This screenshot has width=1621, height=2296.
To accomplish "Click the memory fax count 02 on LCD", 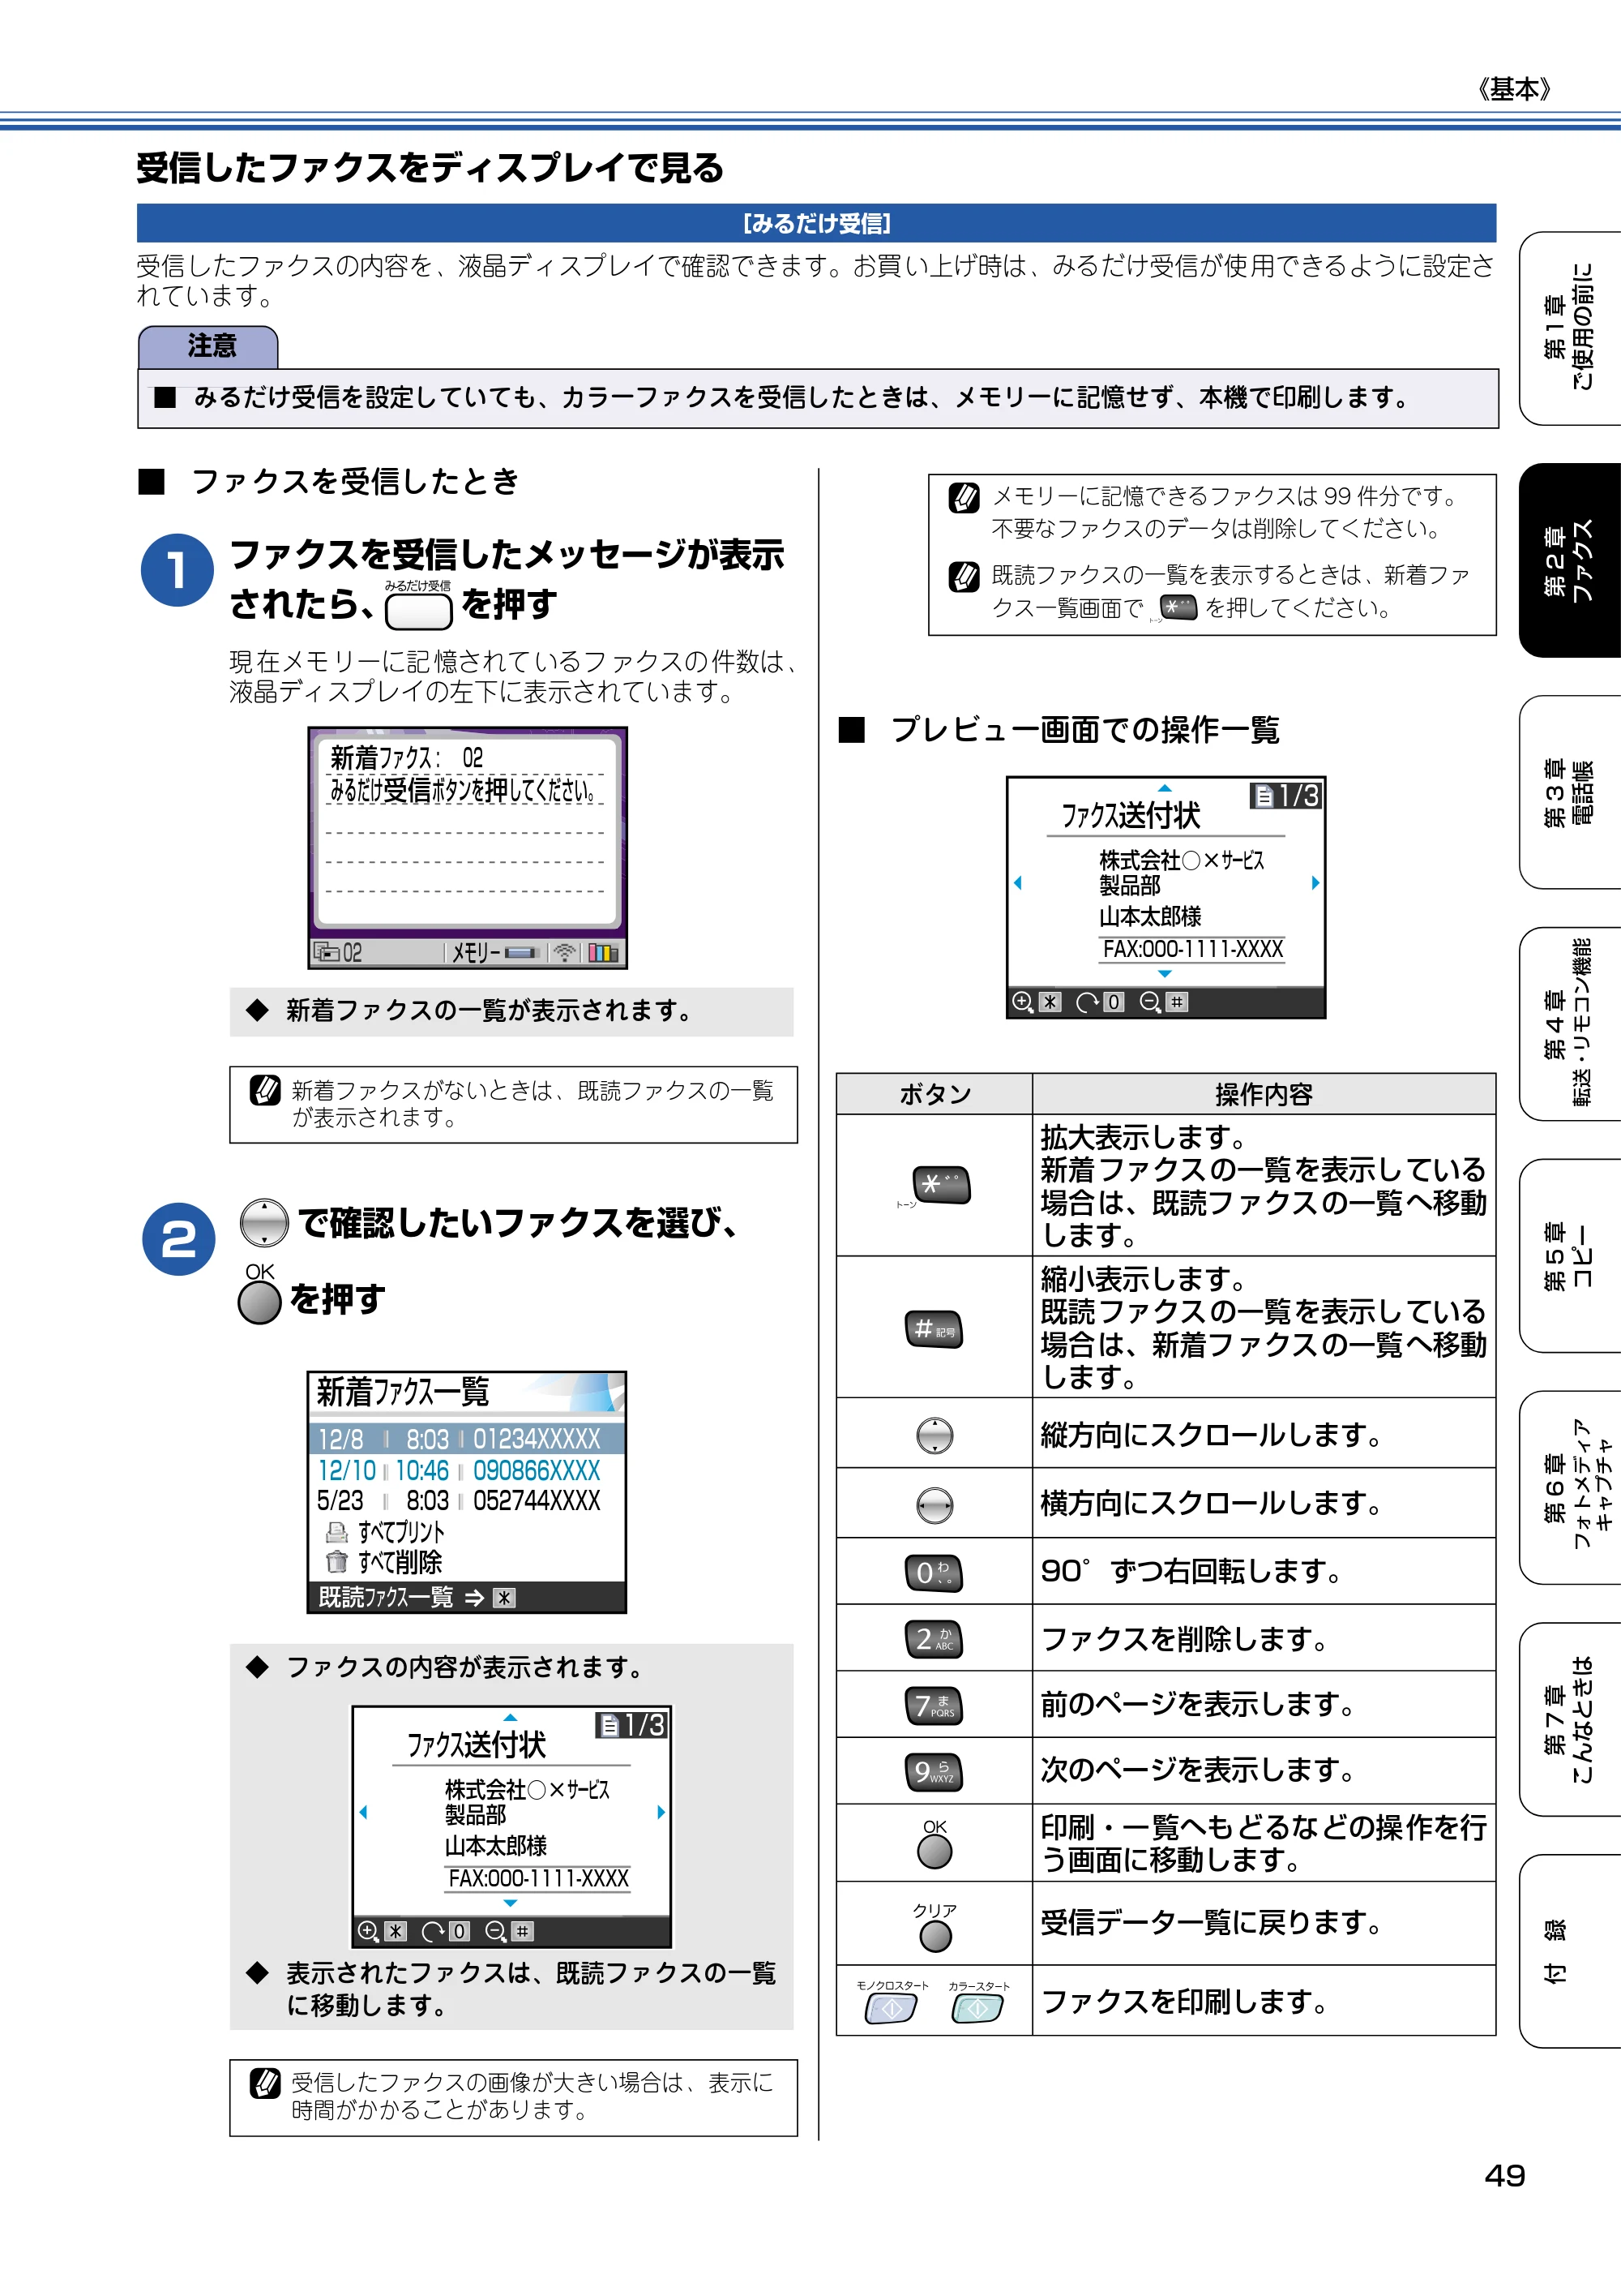I will pos(339,953).
